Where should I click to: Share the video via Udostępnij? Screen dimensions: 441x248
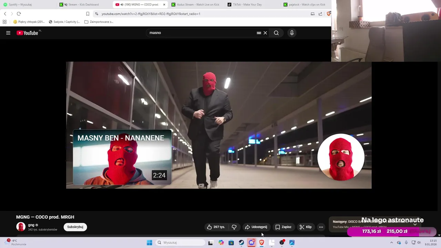click(x=256, y=227)
